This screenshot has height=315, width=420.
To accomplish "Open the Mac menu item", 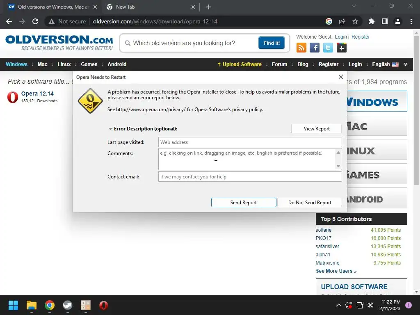I will pos(42,64).
